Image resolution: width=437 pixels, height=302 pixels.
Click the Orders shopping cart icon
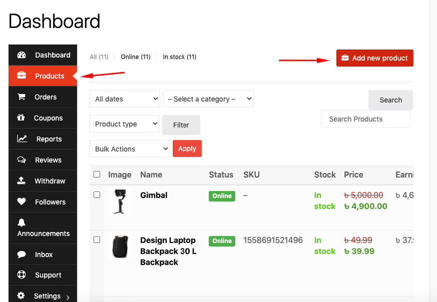22,97
